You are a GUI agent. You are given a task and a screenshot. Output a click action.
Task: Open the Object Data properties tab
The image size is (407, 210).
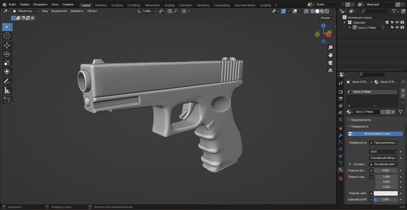click(x=341, y=163)
